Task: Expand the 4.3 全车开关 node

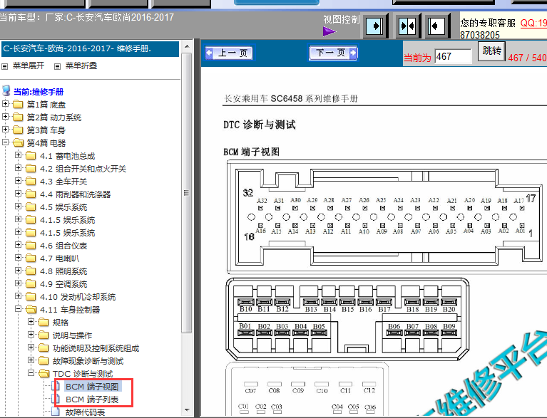Action: [18, 180]
